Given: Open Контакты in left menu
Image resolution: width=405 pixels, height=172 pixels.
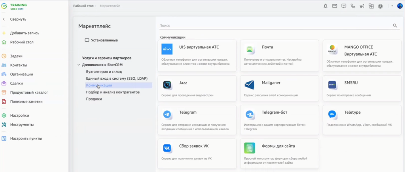Looking at the screenshot, I should pos(18,65).
